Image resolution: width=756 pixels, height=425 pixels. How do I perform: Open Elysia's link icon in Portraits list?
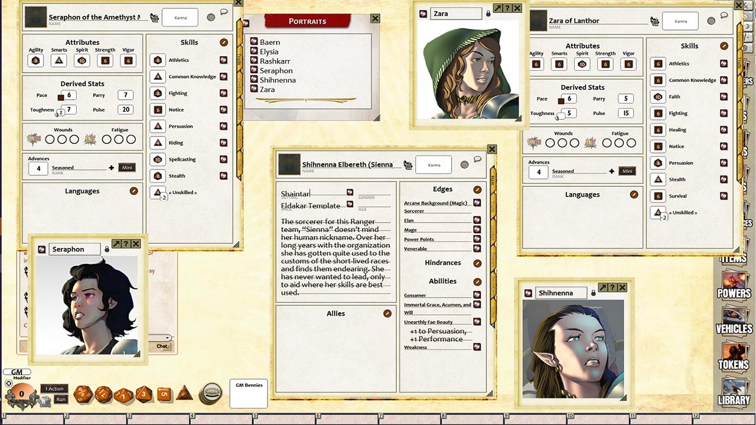point(254,51)
